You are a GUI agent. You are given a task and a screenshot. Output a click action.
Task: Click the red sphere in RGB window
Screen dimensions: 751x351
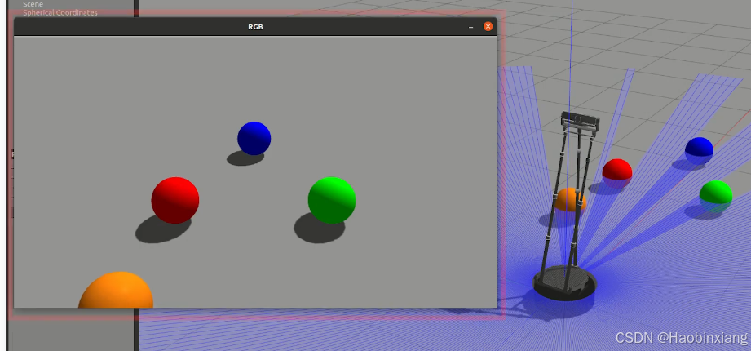pos(174,201)
